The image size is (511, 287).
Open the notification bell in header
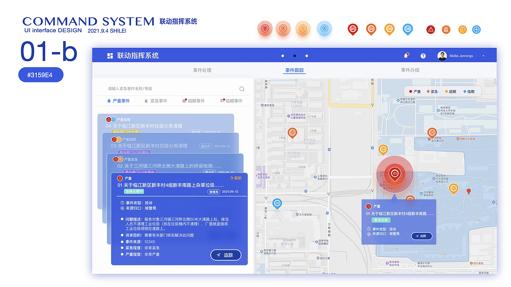(406, 56)
